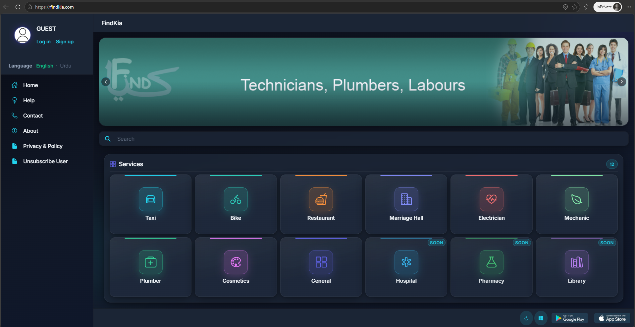The image size is (635, 327).
Task: Show next banner slide
Action: [x=621, y=82]
